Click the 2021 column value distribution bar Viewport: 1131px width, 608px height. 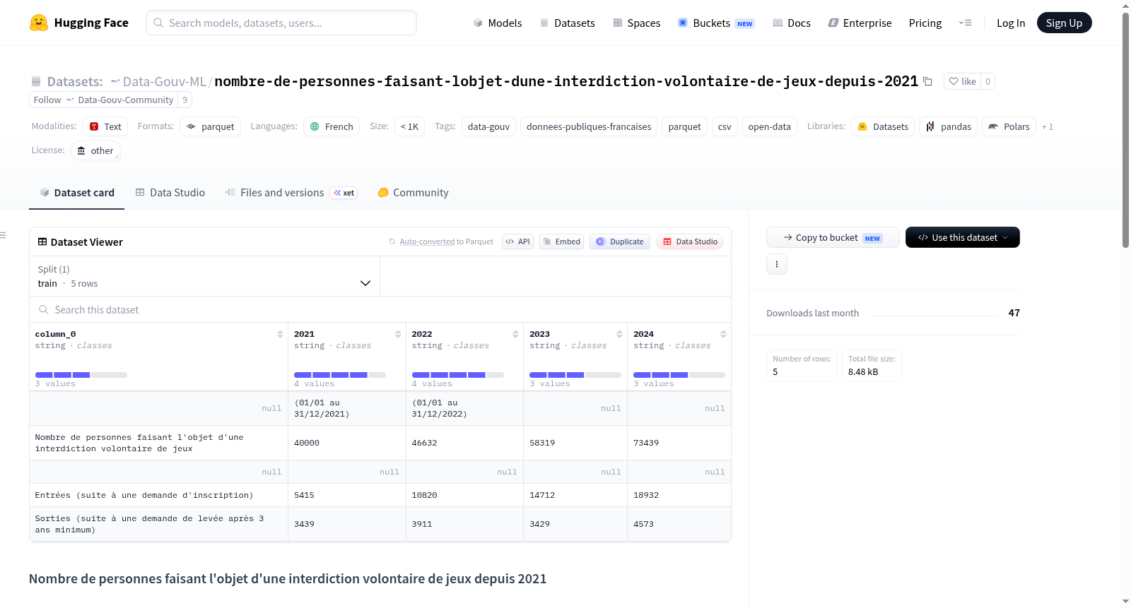pyautogui.click(x=340, y=374)
